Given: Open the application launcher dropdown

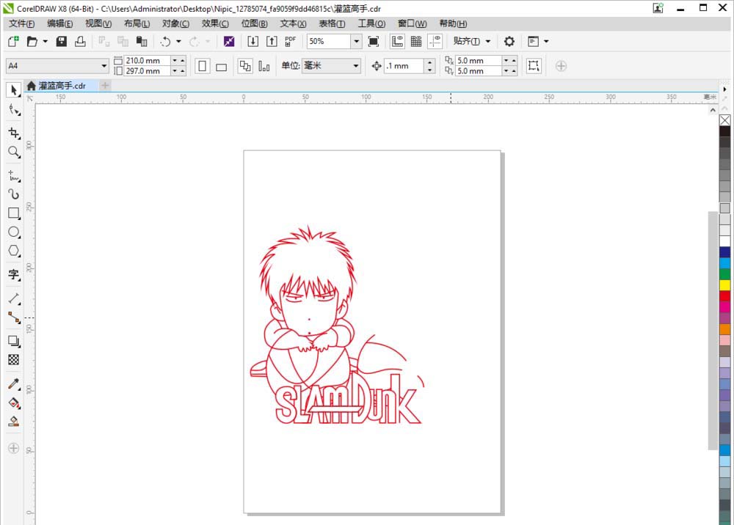Looking at the screenshot, I should point(546,42).
